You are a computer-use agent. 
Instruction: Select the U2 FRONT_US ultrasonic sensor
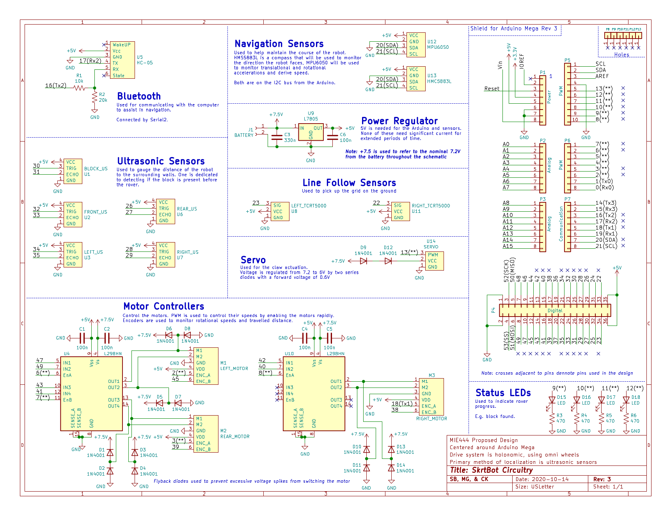pyautogui.click(x=73, y=214)
